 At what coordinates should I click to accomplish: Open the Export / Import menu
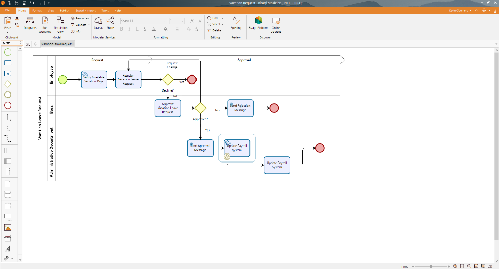[x=85, y=10]
